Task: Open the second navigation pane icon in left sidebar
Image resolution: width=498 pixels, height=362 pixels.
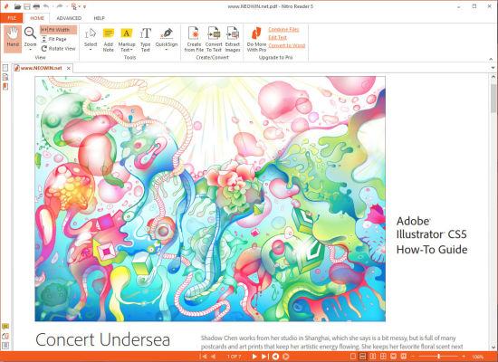Action: (x=5, y=77)
